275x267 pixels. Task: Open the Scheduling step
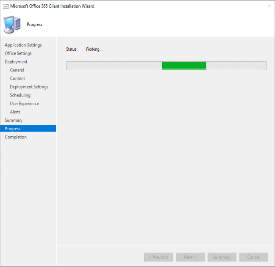(20, 95)
